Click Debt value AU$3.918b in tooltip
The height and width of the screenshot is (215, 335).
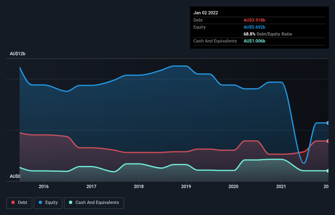(x=254, y=20)
